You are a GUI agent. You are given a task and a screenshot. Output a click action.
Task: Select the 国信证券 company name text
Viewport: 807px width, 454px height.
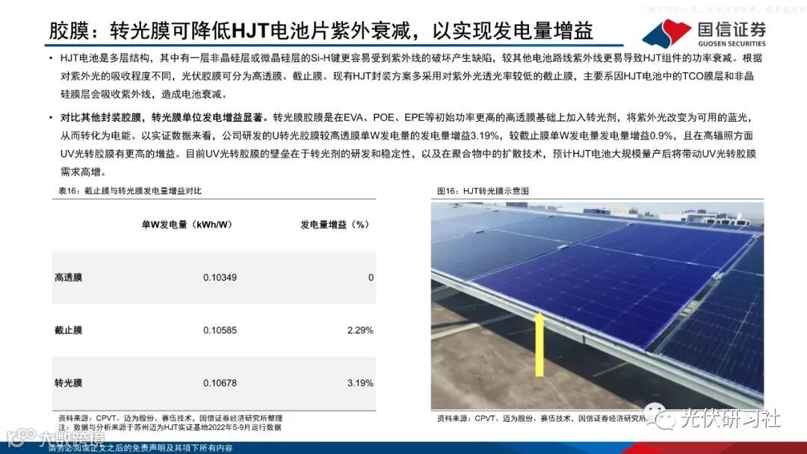click(x=732, y=29)
